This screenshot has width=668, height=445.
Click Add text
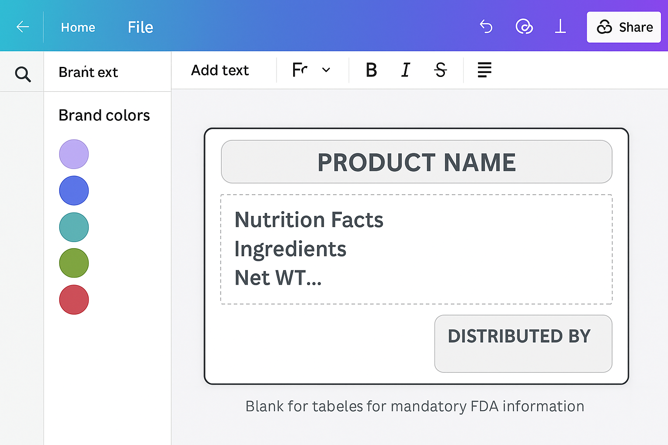(220, 70)
